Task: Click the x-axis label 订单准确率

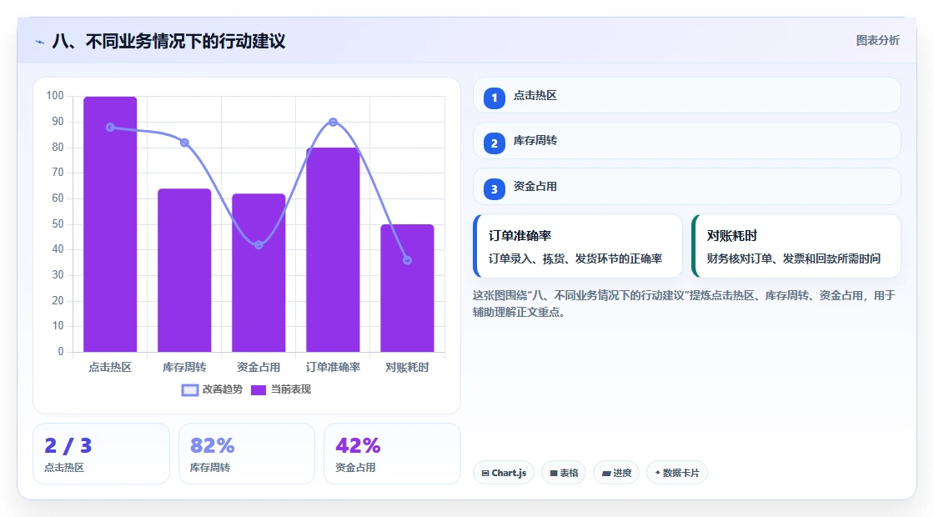Action: [333, 368]
